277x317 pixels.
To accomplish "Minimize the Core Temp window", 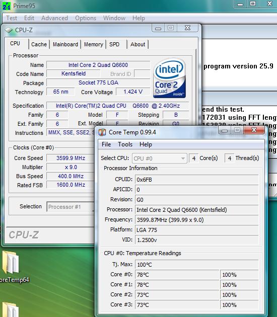I will coord(225,130).
